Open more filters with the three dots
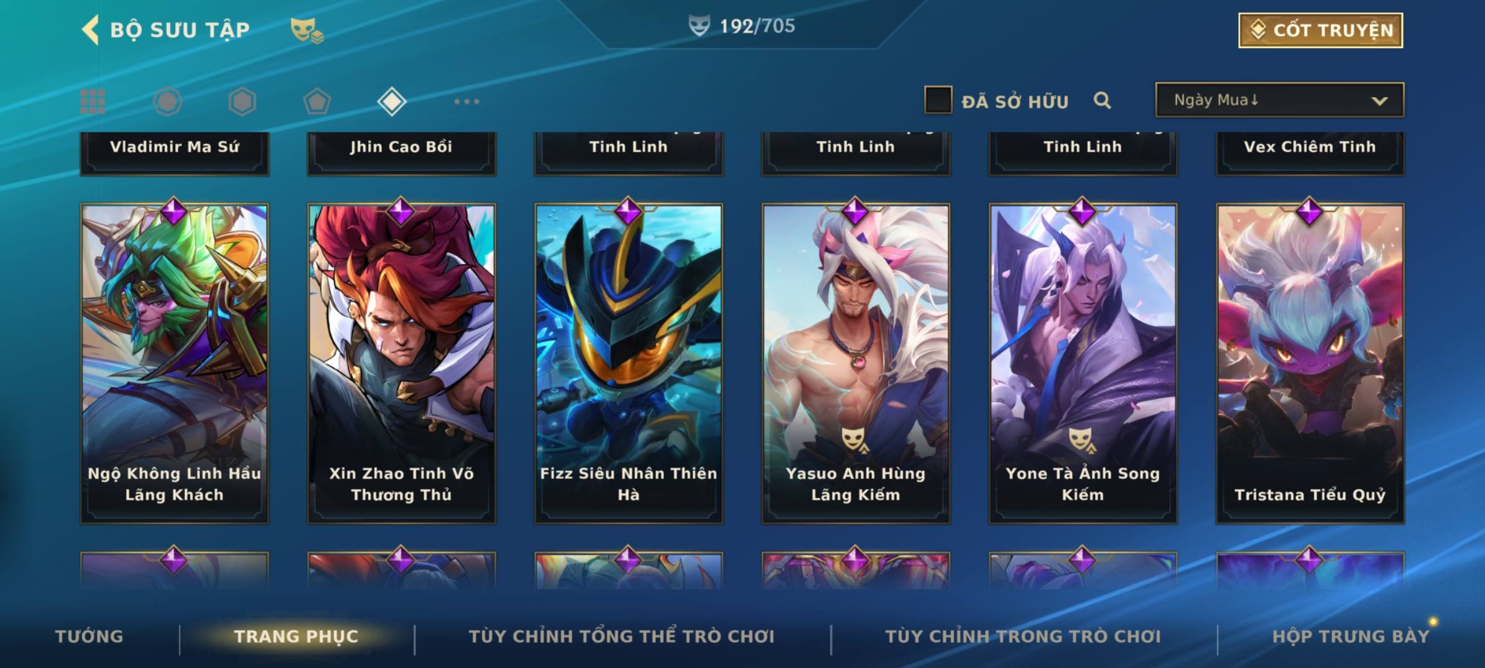The width and height of the screenshot is (1485, 668). click(467, 101)
